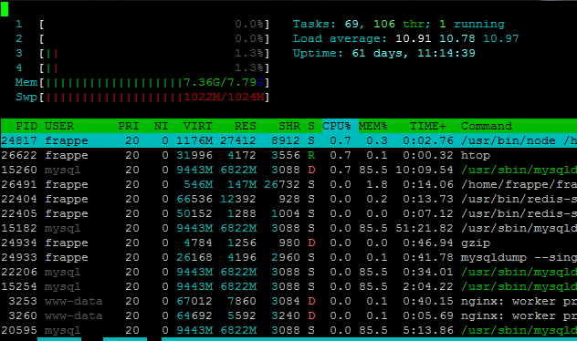Select mysql process with PID 15260
Viewport: 577px width, 341px height.
[288, 170]
